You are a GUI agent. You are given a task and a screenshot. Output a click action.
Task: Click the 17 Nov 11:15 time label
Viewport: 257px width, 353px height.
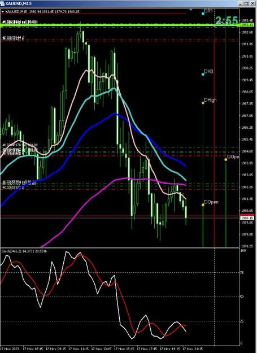pyautogui.click(x=79, y=349)
